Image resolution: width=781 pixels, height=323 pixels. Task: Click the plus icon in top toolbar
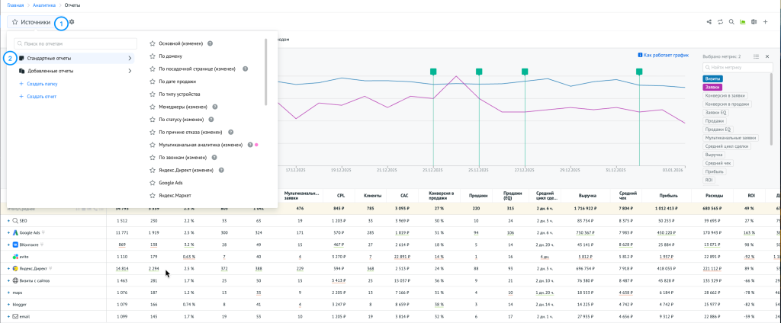(765, 22)
